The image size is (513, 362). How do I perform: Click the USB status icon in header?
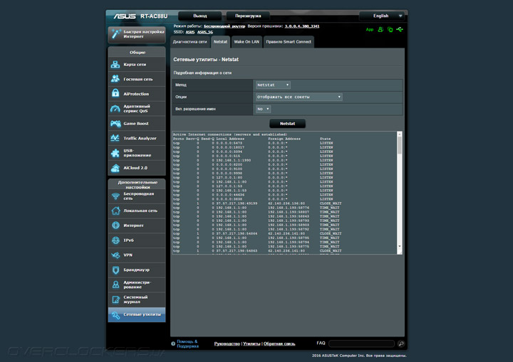coord(400,30)
